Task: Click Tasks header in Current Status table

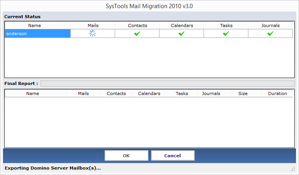Action: coord(226,25)
